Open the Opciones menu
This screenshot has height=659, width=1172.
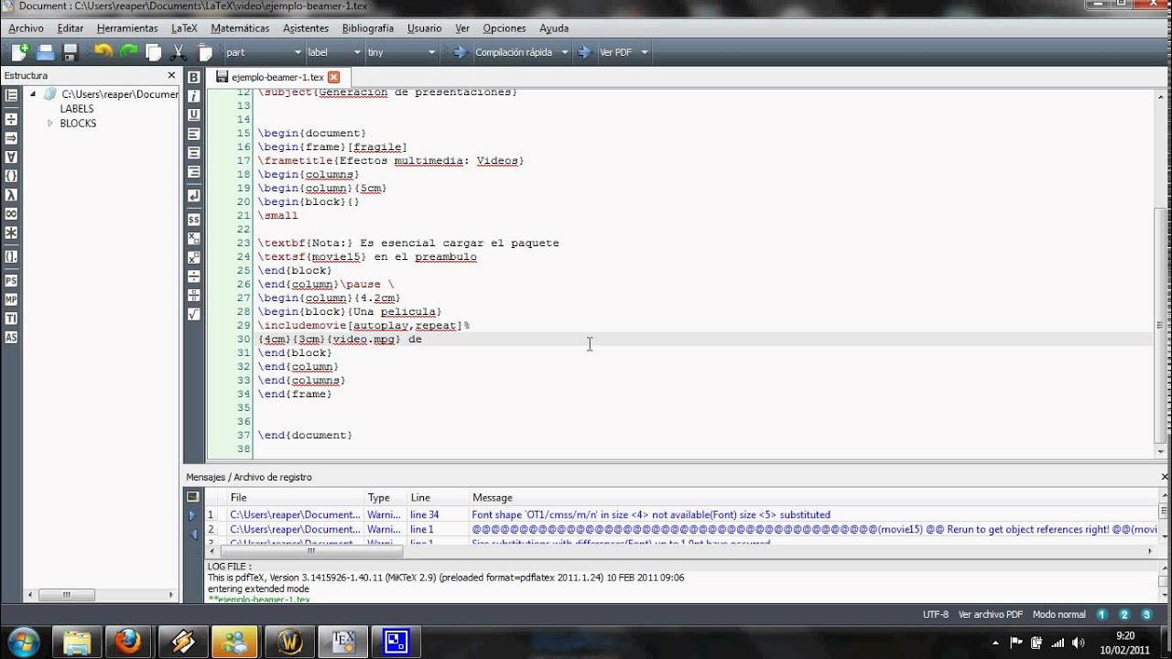(x=505, y=28)
